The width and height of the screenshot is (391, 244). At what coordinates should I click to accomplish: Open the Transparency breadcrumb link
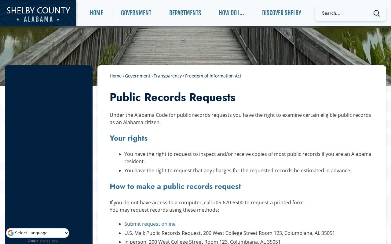168,76
